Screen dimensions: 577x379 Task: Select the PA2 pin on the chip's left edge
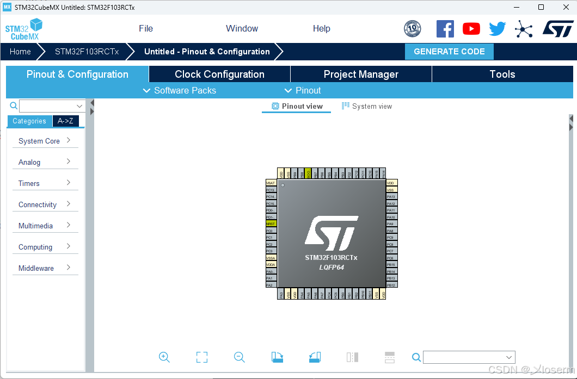pyautogui.click(x=271, y=285)
